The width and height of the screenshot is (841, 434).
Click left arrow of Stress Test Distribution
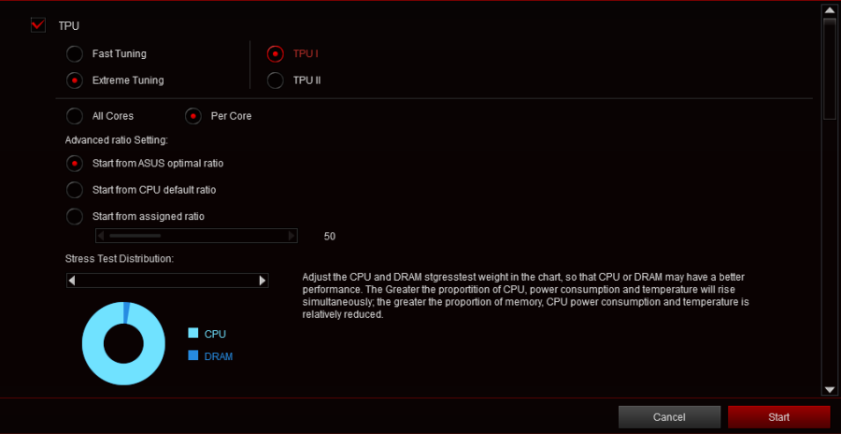point(72,281)
